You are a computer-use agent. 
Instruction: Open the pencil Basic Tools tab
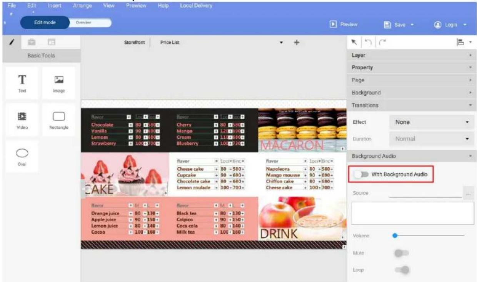[x=12, y=42]
